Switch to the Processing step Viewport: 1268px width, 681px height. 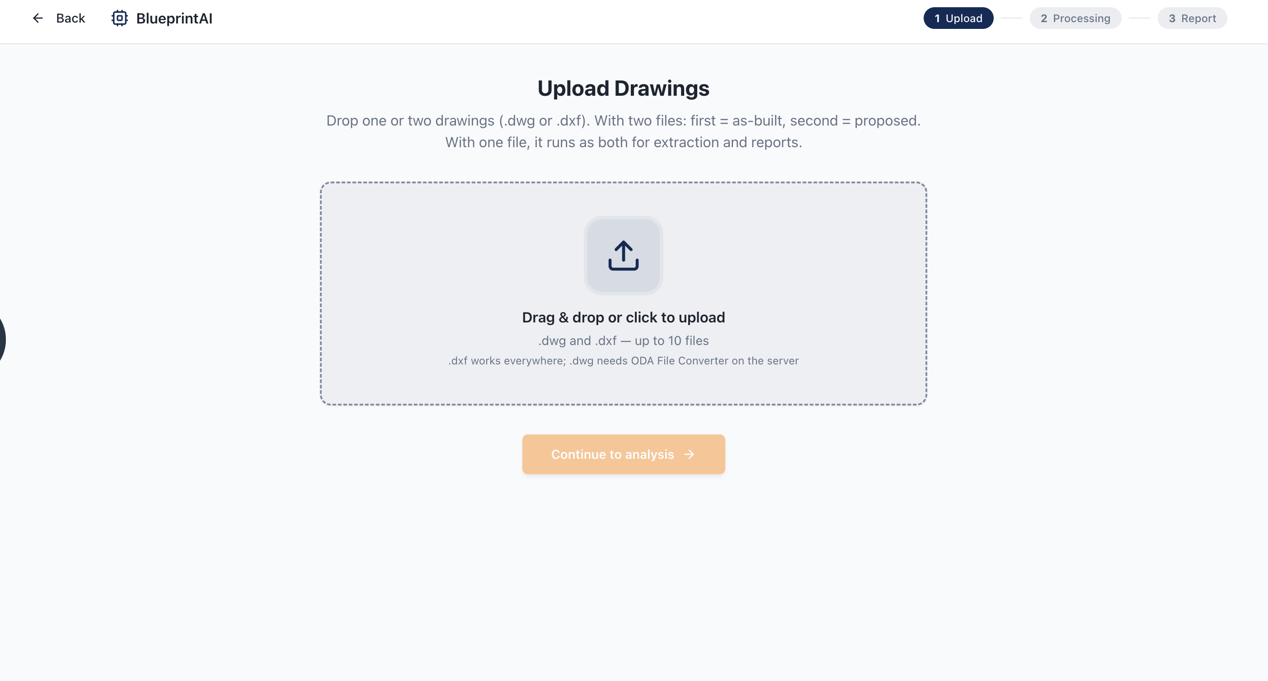1075,18
